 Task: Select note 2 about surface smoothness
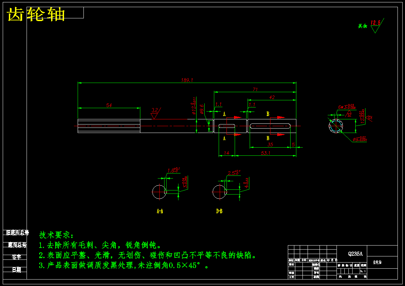[x=148, y=255]
